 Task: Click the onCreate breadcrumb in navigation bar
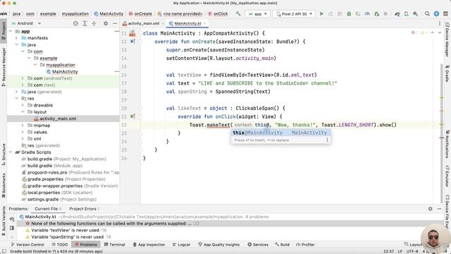(x=140, y=13)
